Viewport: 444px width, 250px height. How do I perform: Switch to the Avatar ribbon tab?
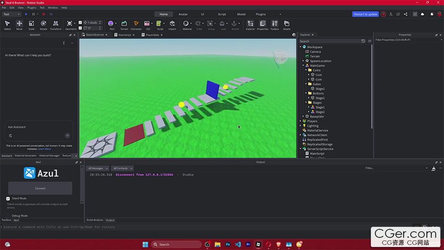(183, 14)
